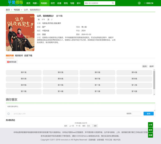The image size is (161, 144).
Task: Click the 顶 upvote button
Action: (49, 20)
